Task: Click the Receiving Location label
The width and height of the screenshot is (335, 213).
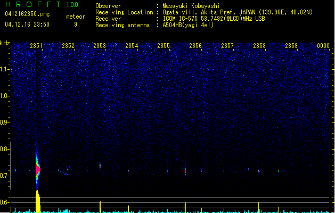Action: point(124,12)
